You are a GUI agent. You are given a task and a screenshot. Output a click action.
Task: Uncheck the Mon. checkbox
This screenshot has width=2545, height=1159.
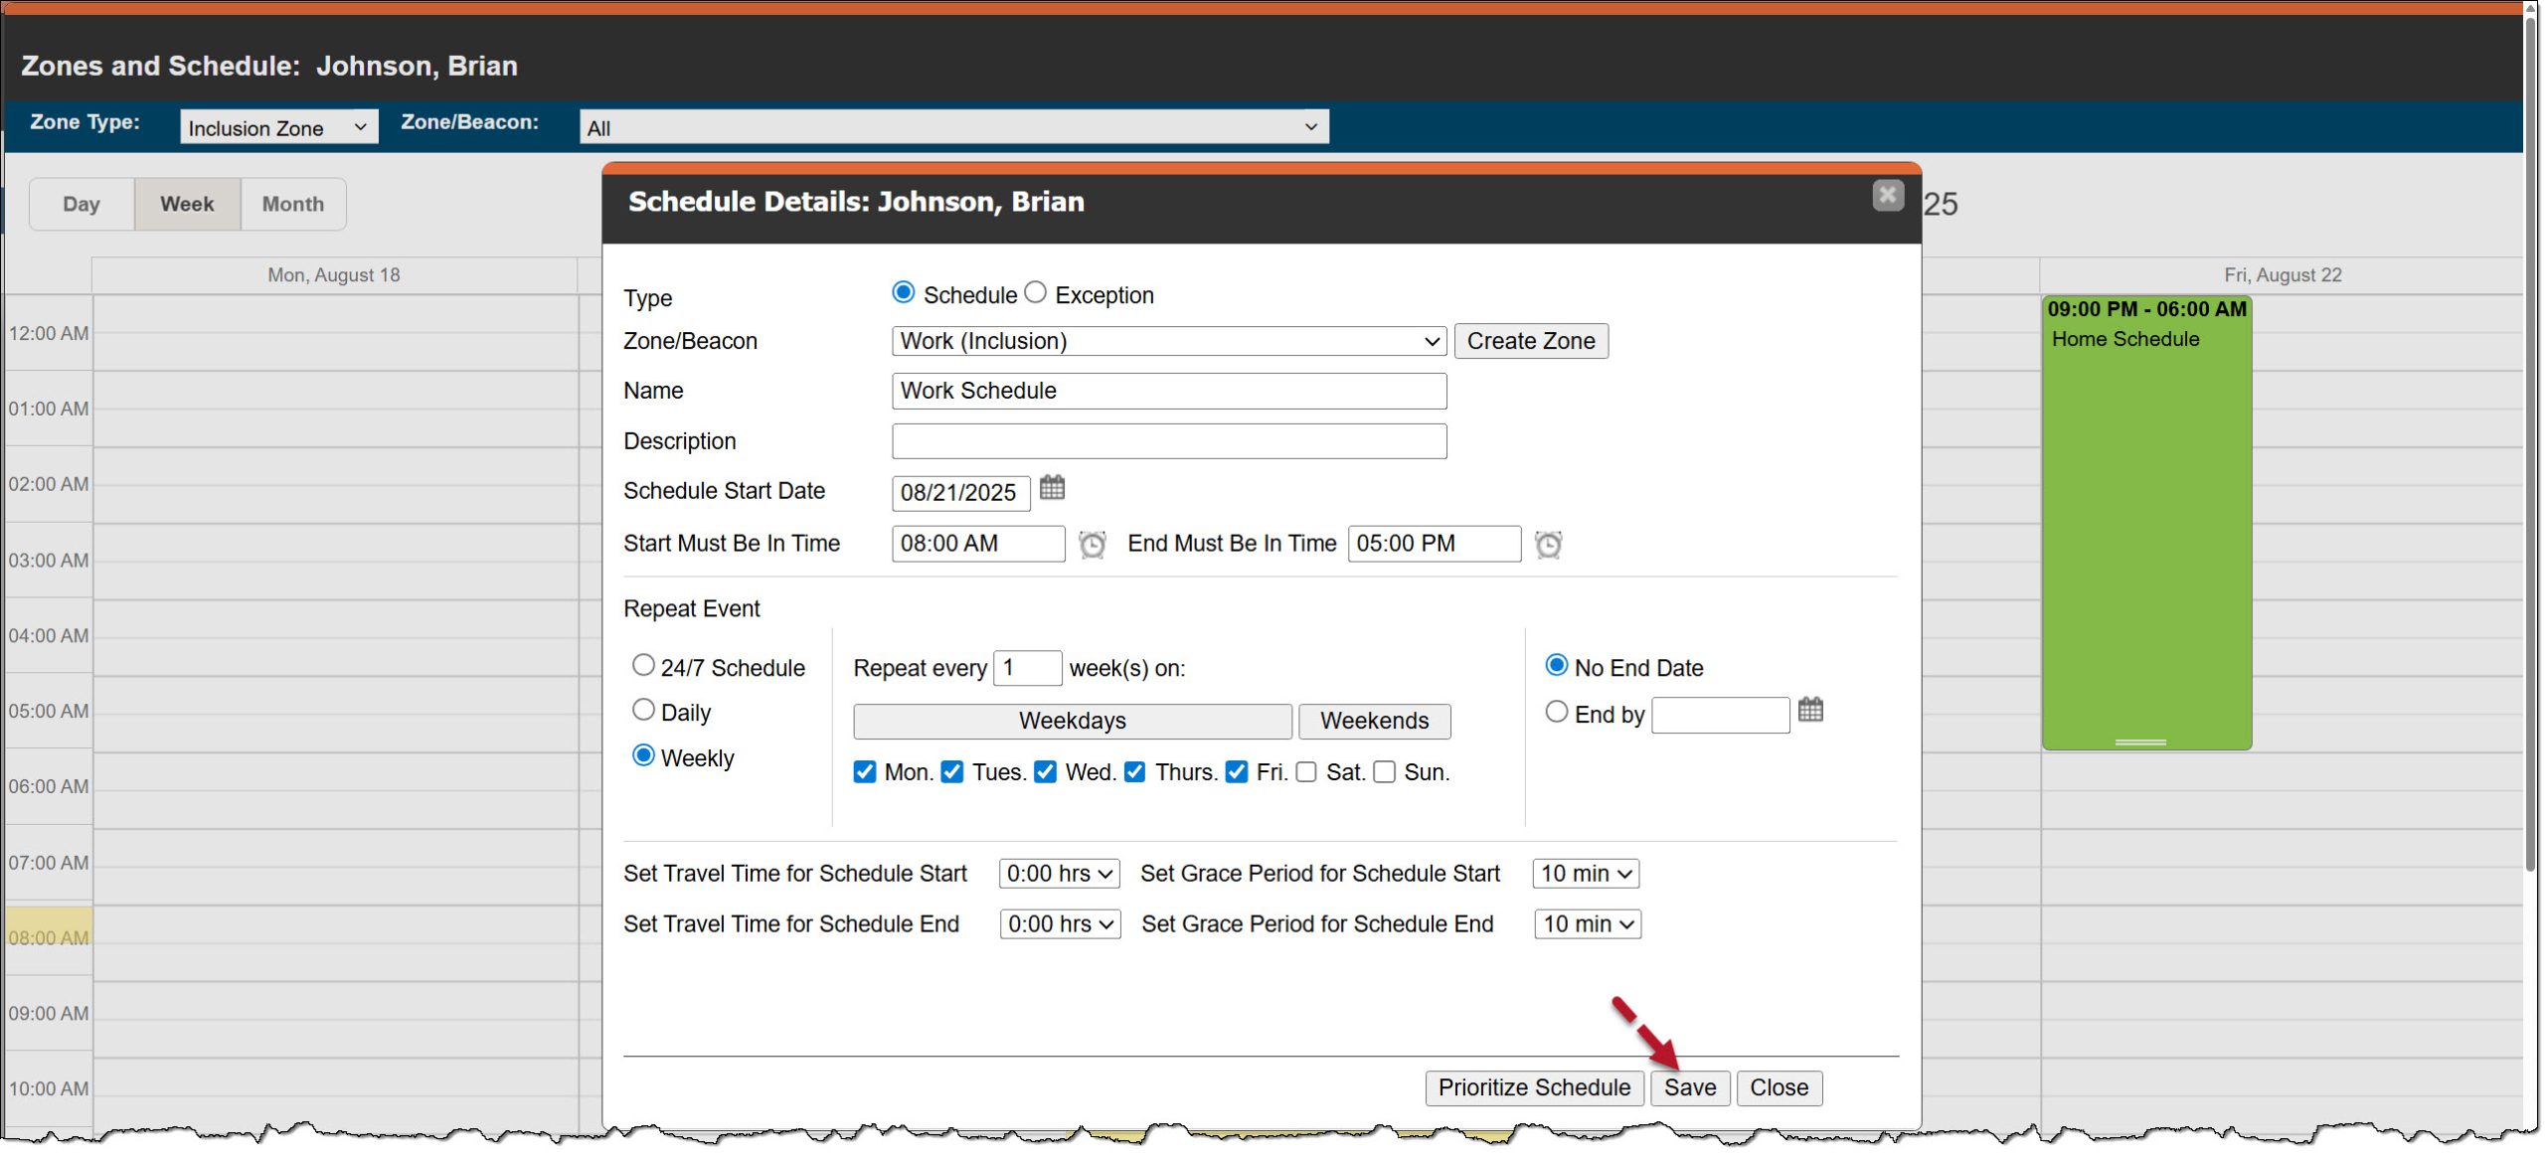[864, 772]
